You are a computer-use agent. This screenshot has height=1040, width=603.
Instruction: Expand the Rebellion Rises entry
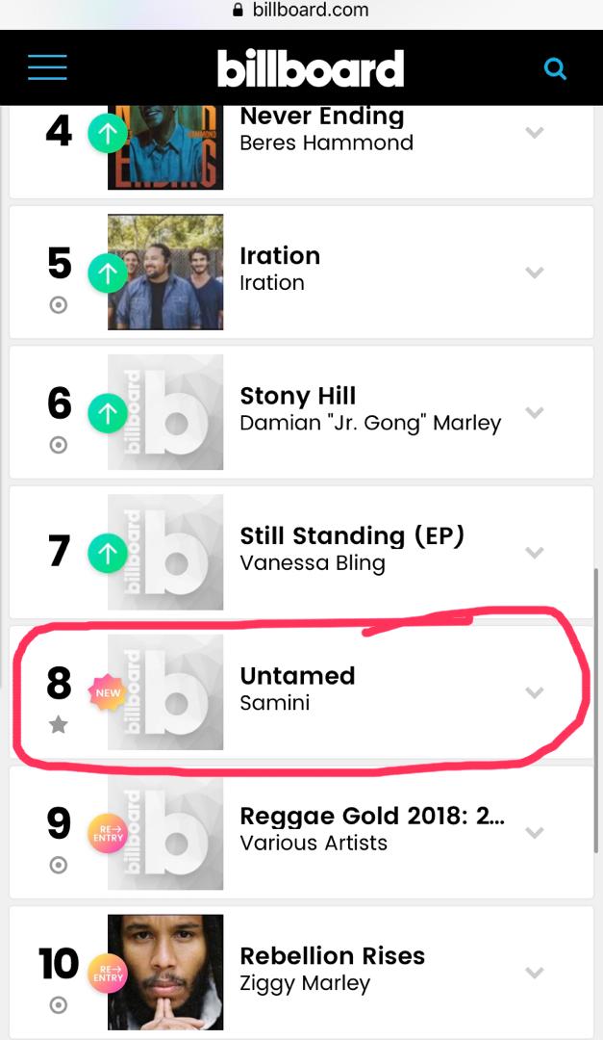[535, 972]
